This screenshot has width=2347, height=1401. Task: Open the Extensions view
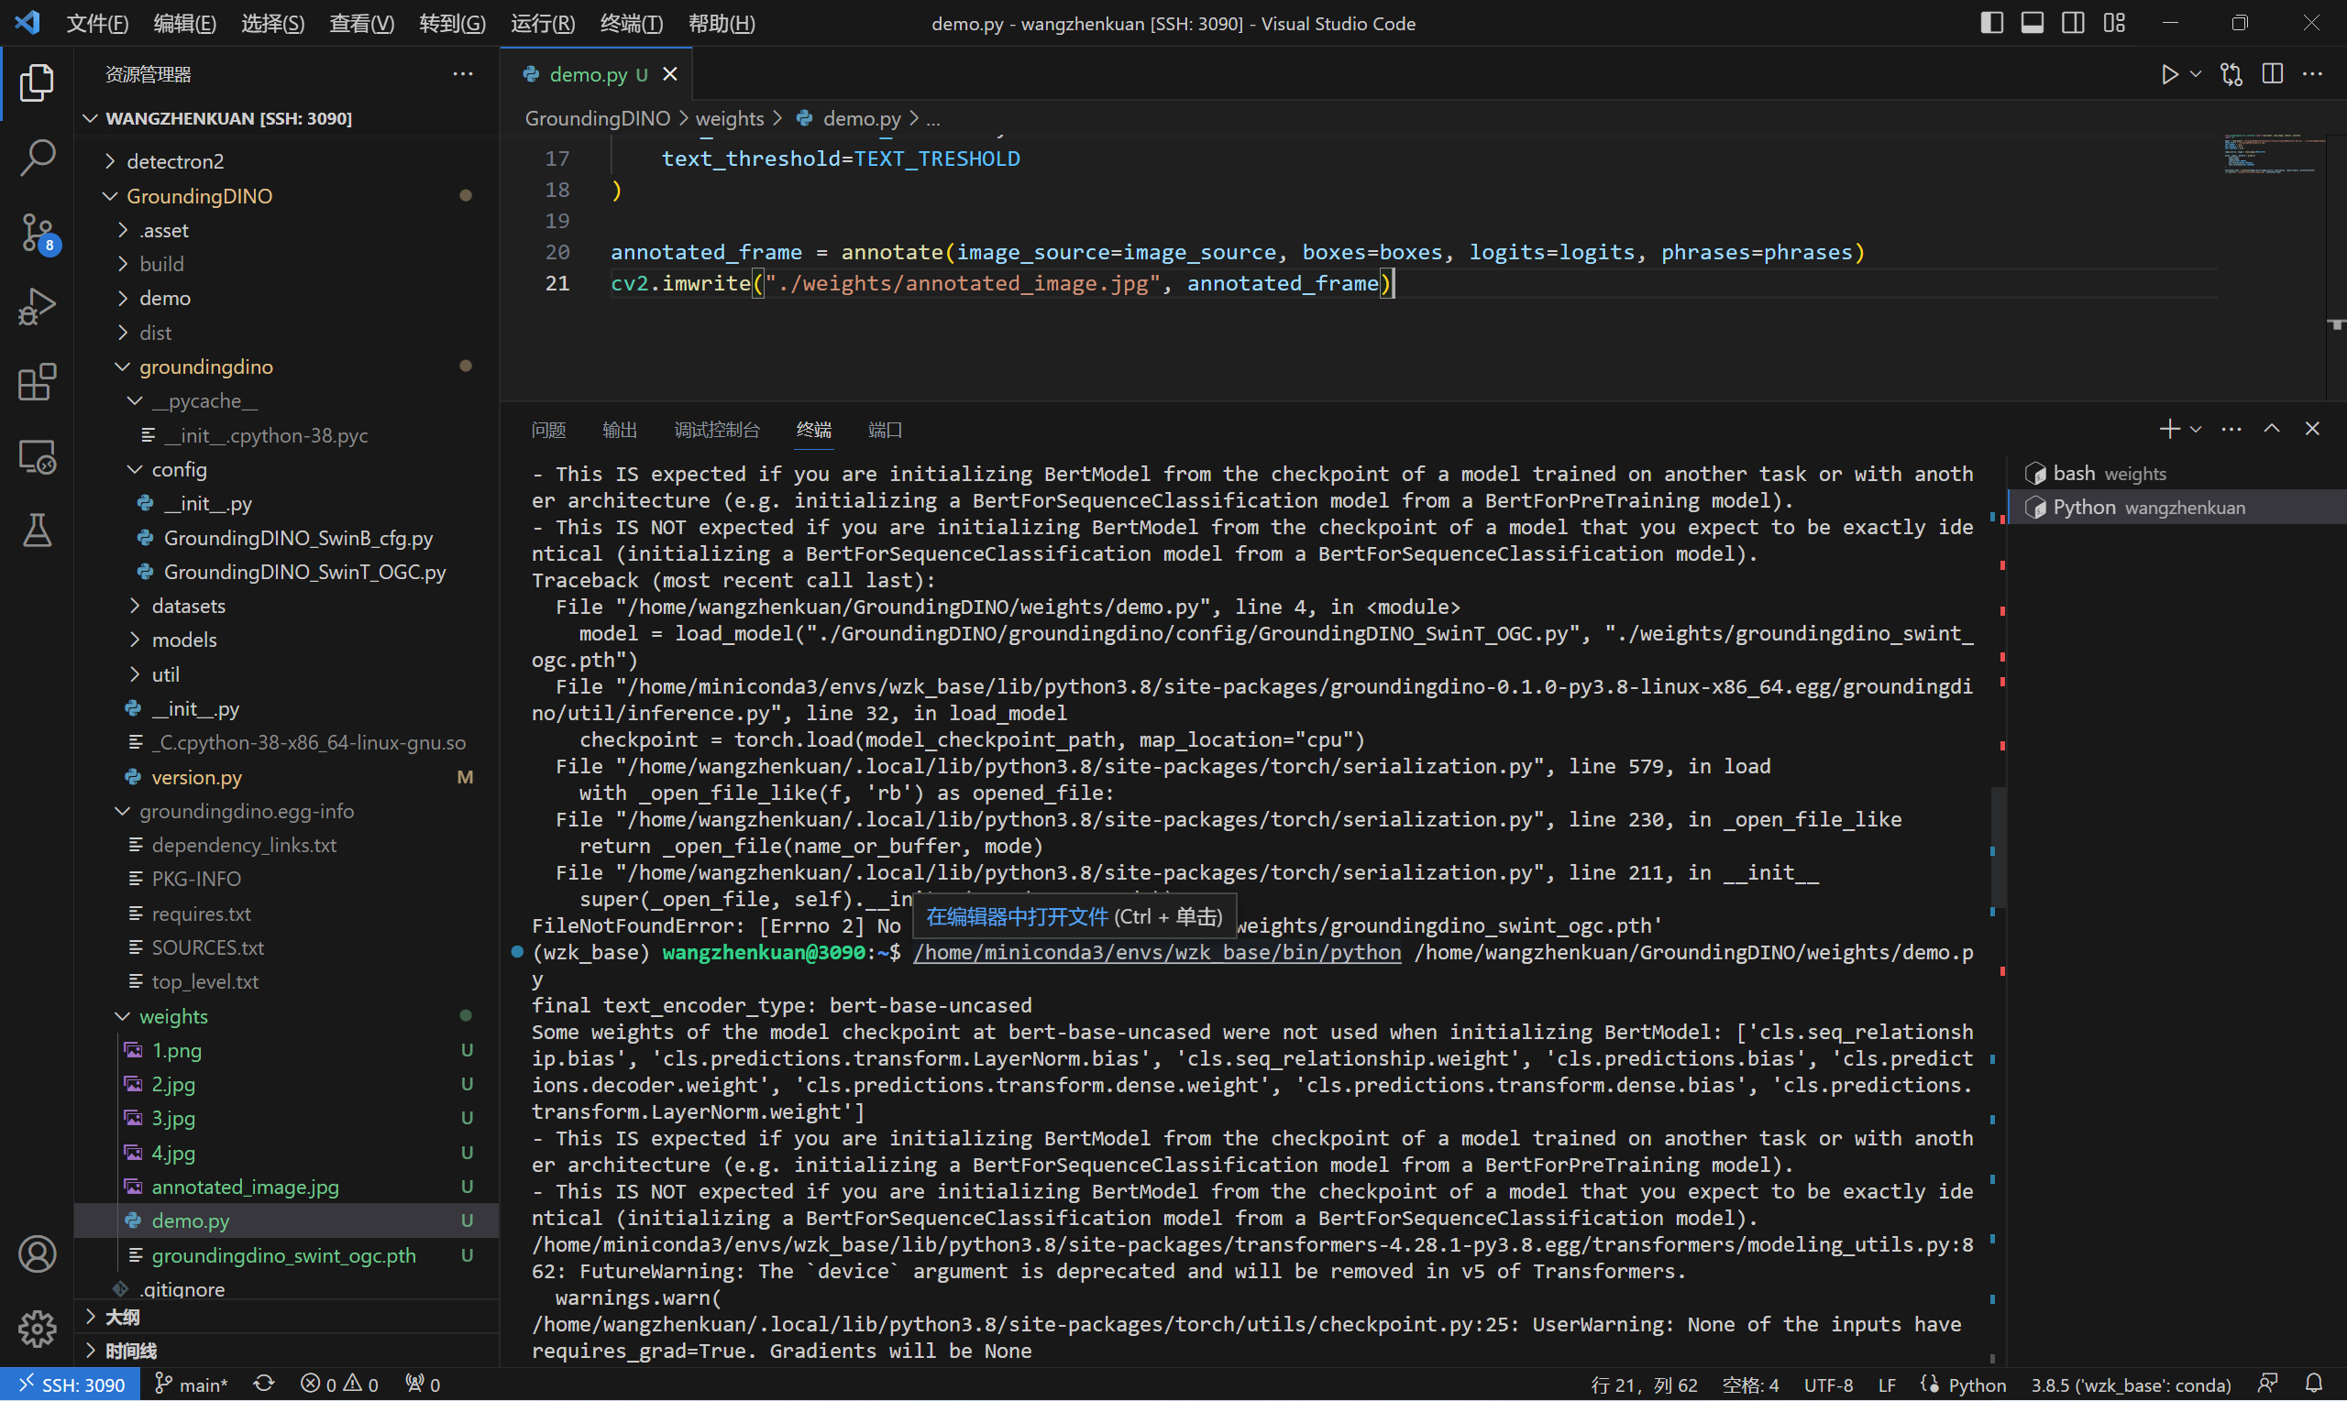pyautogui.click(x=37, y=381)
